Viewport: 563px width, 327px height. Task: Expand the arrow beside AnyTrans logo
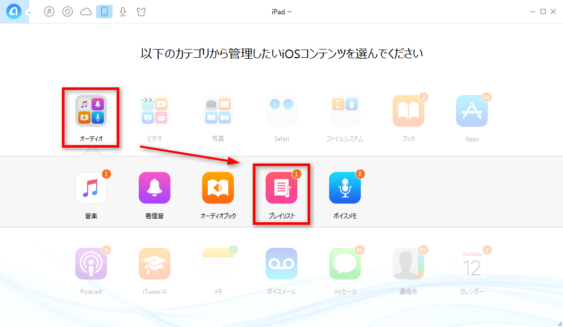pos(29,13)
